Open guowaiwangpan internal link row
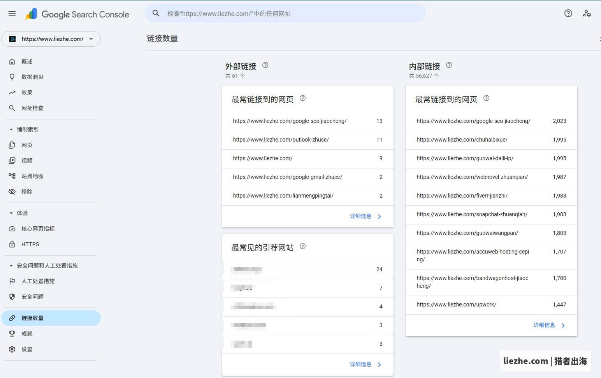Image resolution: width=601 pixels, height=378 pixels. click(492, 233)
